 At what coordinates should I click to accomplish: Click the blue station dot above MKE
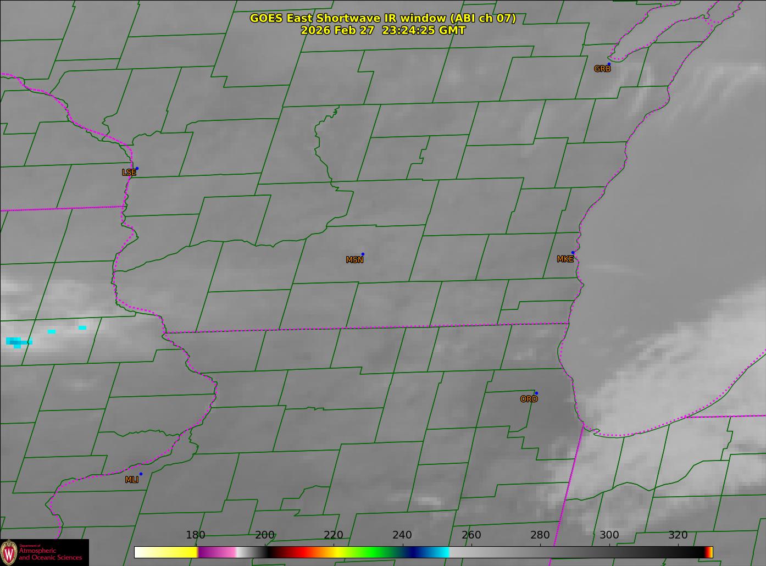pos(573,253)
